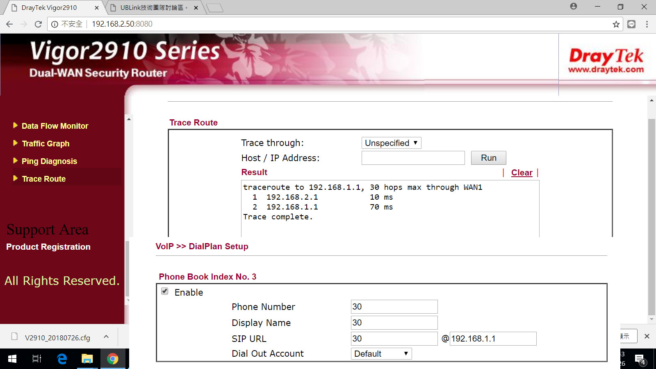
Task: Click the Ping Diagnosis arrow bullet
Action: coord(15,161)
